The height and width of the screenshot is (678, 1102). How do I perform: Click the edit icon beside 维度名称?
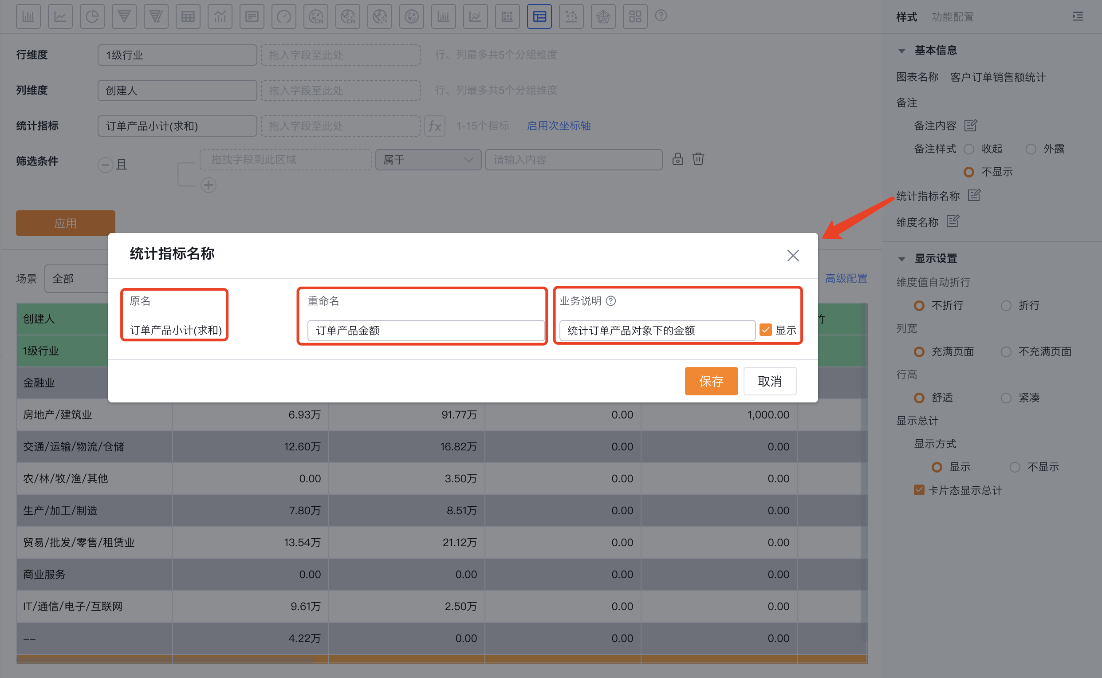coord(952,221)
